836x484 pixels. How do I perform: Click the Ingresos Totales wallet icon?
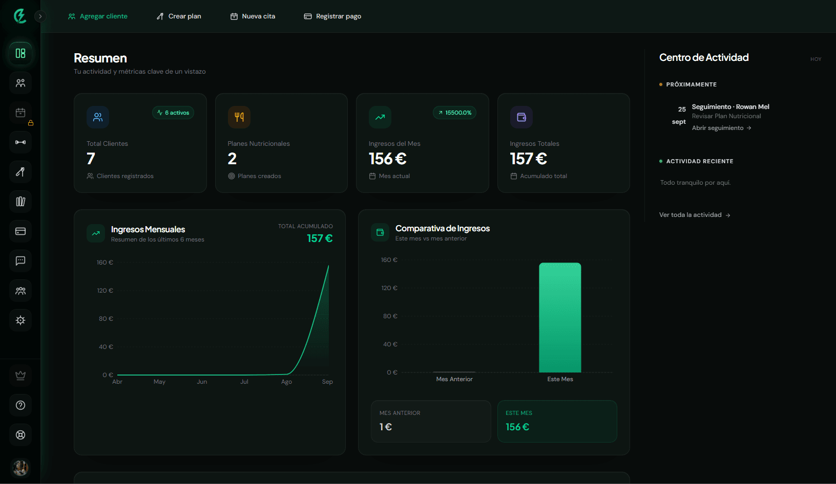pos(521,117)
